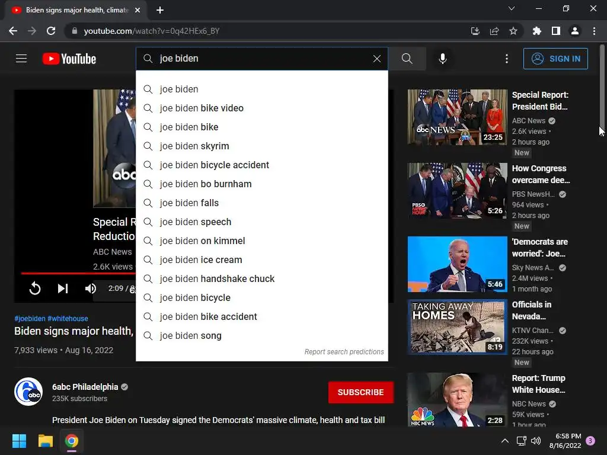This screenshot has width=607, height=455.
Task: Select suggestion 'joe biden speech'
Action: pyautogui.click(x=261, y=222)
